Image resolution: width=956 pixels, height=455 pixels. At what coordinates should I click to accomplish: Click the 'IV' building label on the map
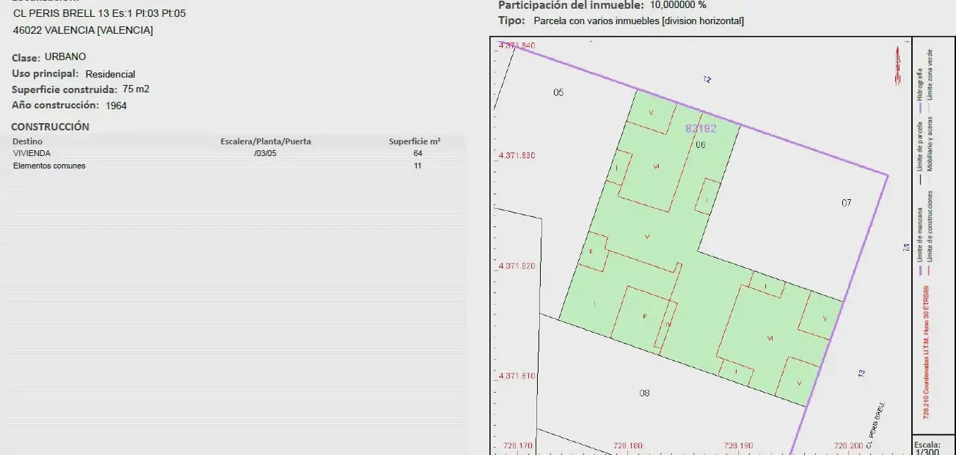click(668, 324)
